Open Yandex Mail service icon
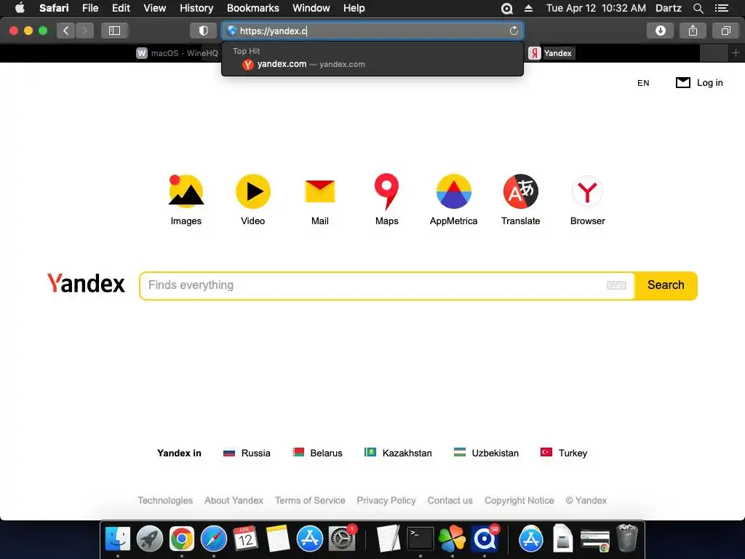Screen dimensions: 745x559 320,191
